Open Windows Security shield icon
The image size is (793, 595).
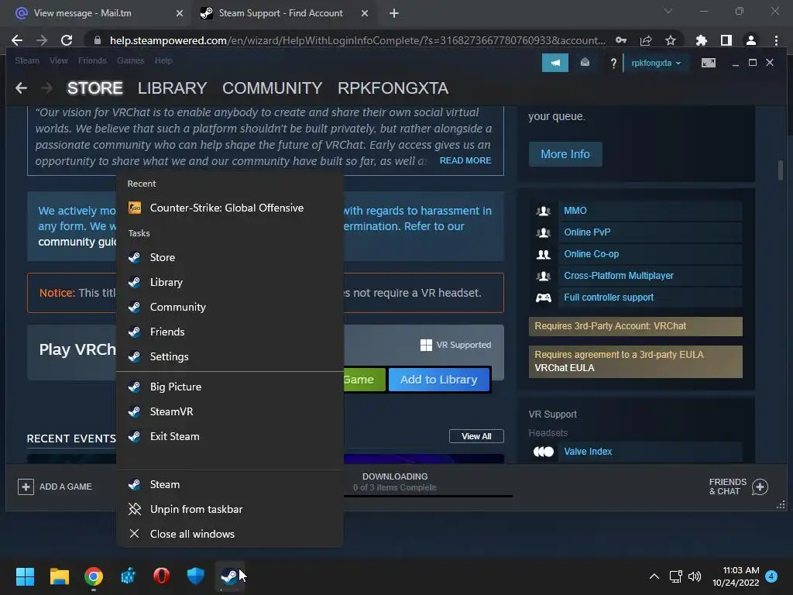(x=196, y=576)
